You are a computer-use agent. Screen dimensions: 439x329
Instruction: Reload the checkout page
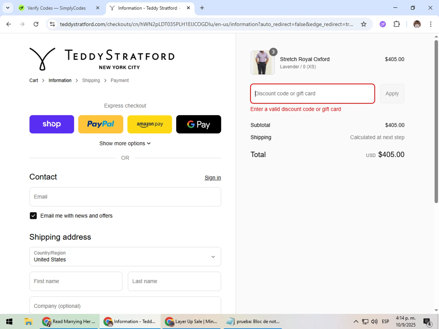(36, 24)
